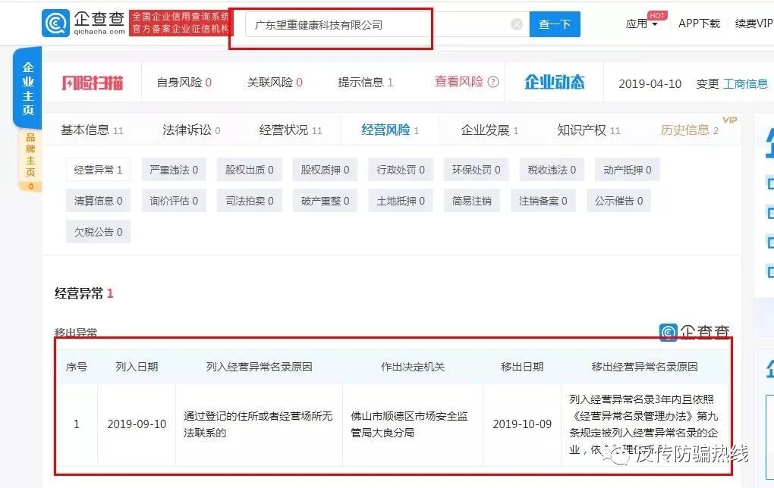The height and width of the screenshot is (488, 774).
Task: Click 提示信息 1 indicator
Action: pos(365,83)
